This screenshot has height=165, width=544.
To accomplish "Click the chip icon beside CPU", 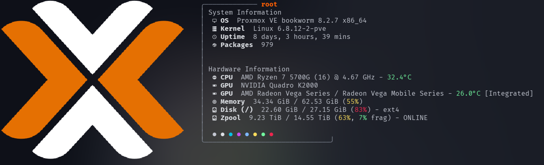I will pos(215,77).
